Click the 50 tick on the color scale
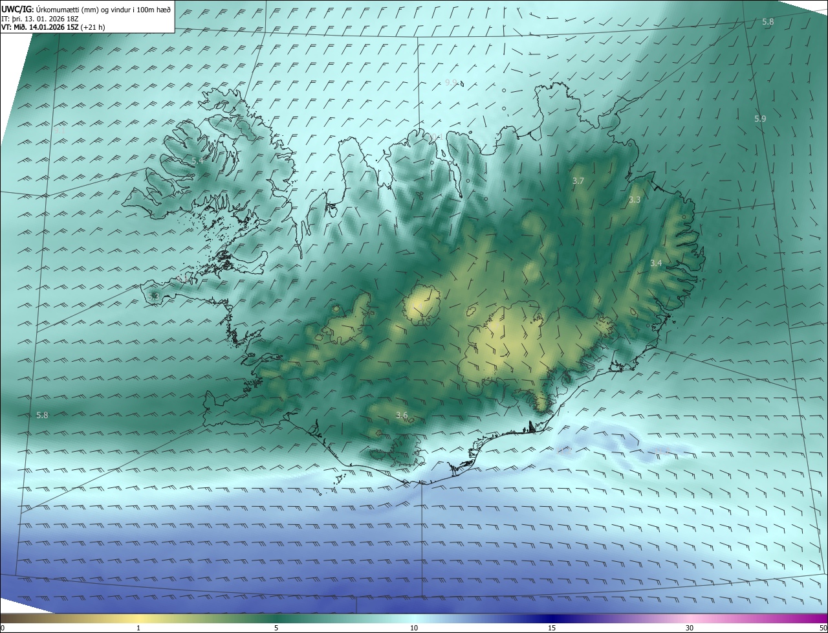828x633 pixels. click(x=823, y=628)
